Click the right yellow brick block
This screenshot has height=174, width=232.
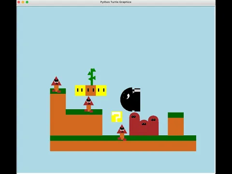pyautogui.click(x=101, y=90)
